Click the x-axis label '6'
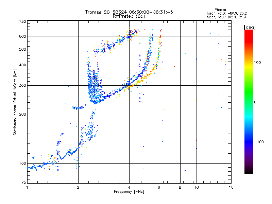This screenshot has width=272, height=204. [159, 187]
